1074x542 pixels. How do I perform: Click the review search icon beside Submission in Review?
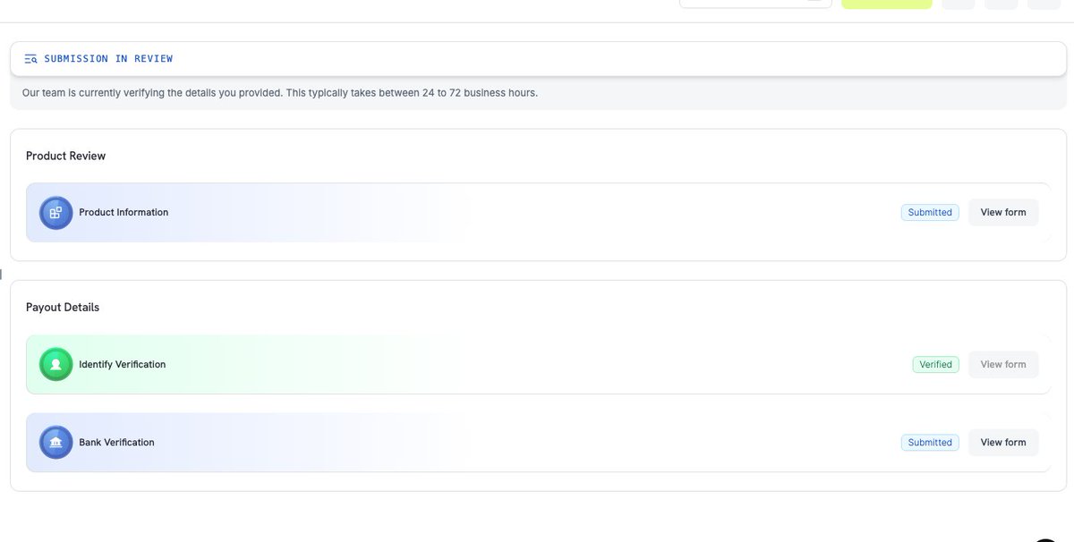pos(31,59)
